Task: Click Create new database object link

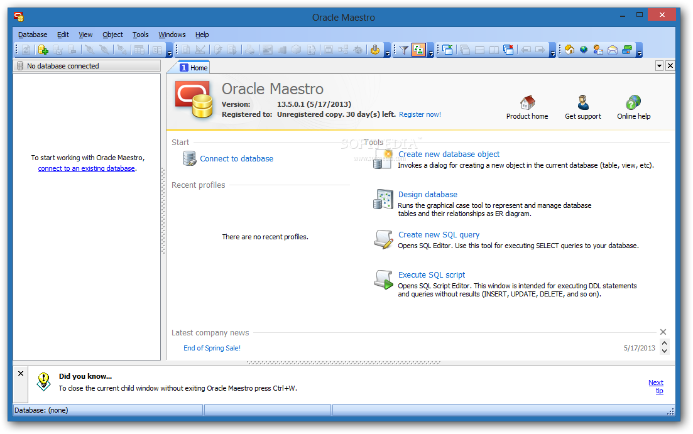Action: click(449, 155)
